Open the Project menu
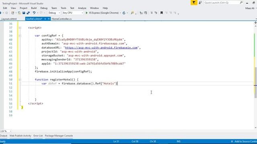The width and height of the screenshot is (257, 144). 23,8
